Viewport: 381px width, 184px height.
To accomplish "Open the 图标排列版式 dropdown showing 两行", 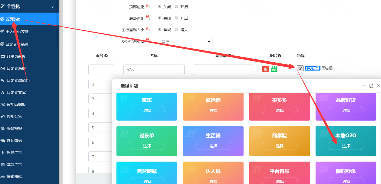I will click(x=185, y=42).
